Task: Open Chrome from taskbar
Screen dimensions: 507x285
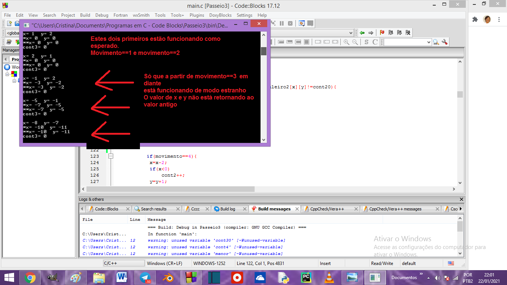Action: pyautogui.click(x=30, y=277)
